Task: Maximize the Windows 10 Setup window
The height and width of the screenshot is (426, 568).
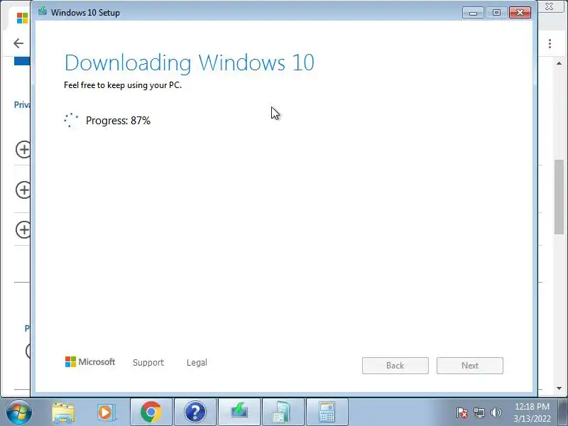Action: click(496, 13)
